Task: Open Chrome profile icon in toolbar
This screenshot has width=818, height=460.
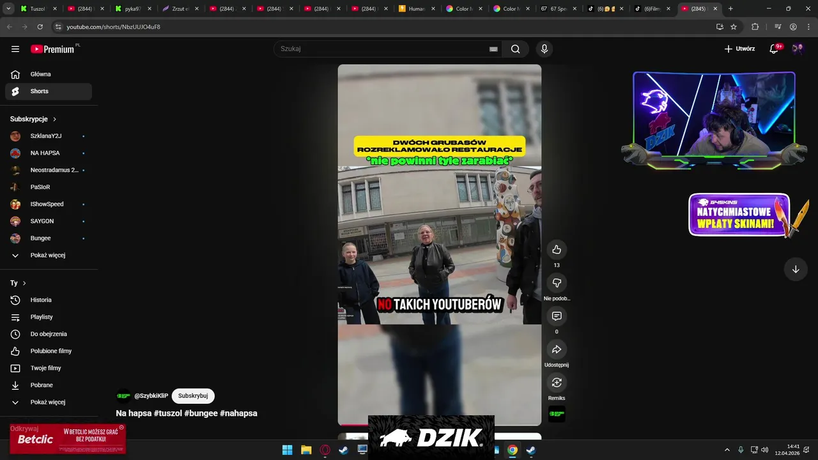Action: tap(793, 27)
